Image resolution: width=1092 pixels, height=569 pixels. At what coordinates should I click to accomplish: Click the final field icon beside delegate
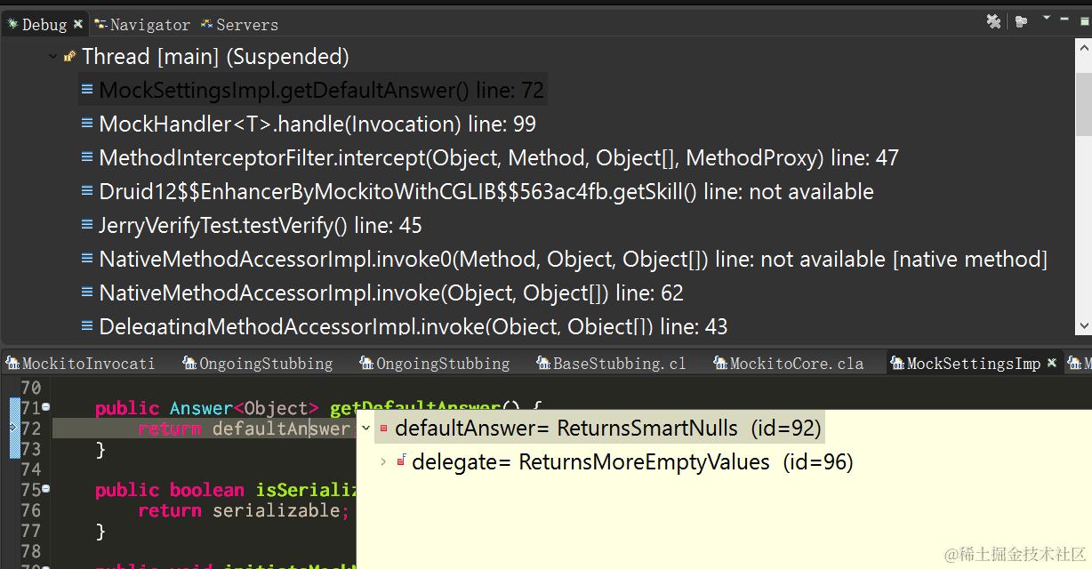point(401,461)
